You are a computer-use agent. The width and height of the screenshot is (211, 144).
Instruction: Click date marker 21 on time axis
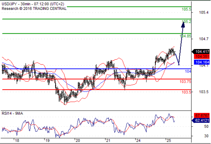click(108, 141)
